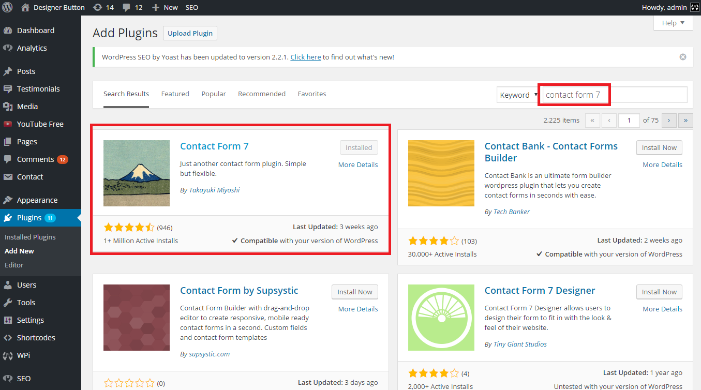Click the Posts pushpin icon
701x390 pixels.
coord(8,71)
